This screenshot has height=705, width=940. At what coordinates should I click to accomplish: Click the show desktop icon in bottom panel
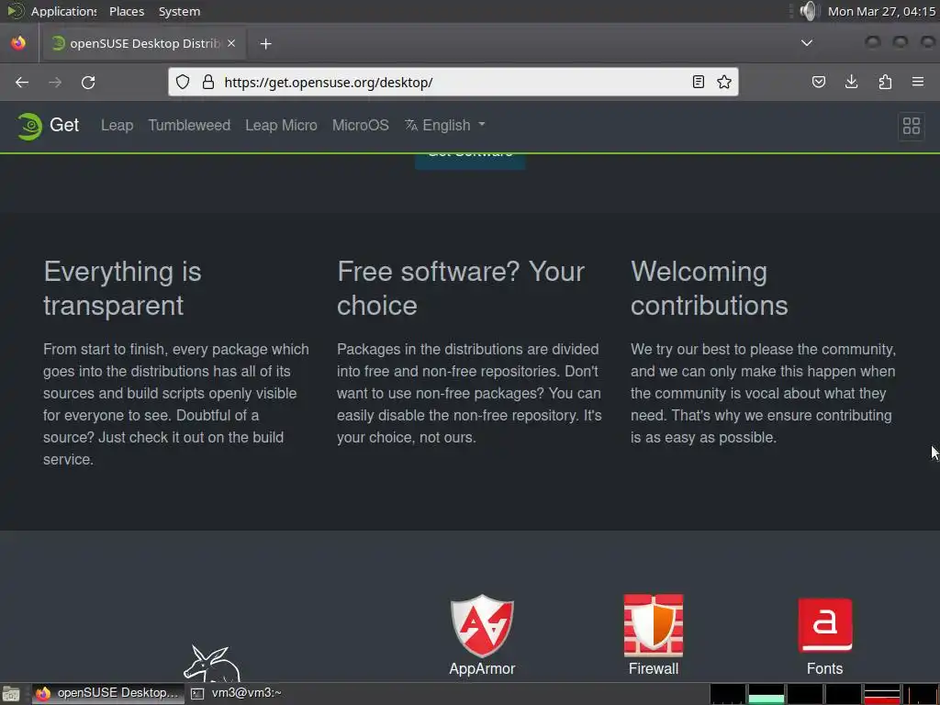[11, 694]
